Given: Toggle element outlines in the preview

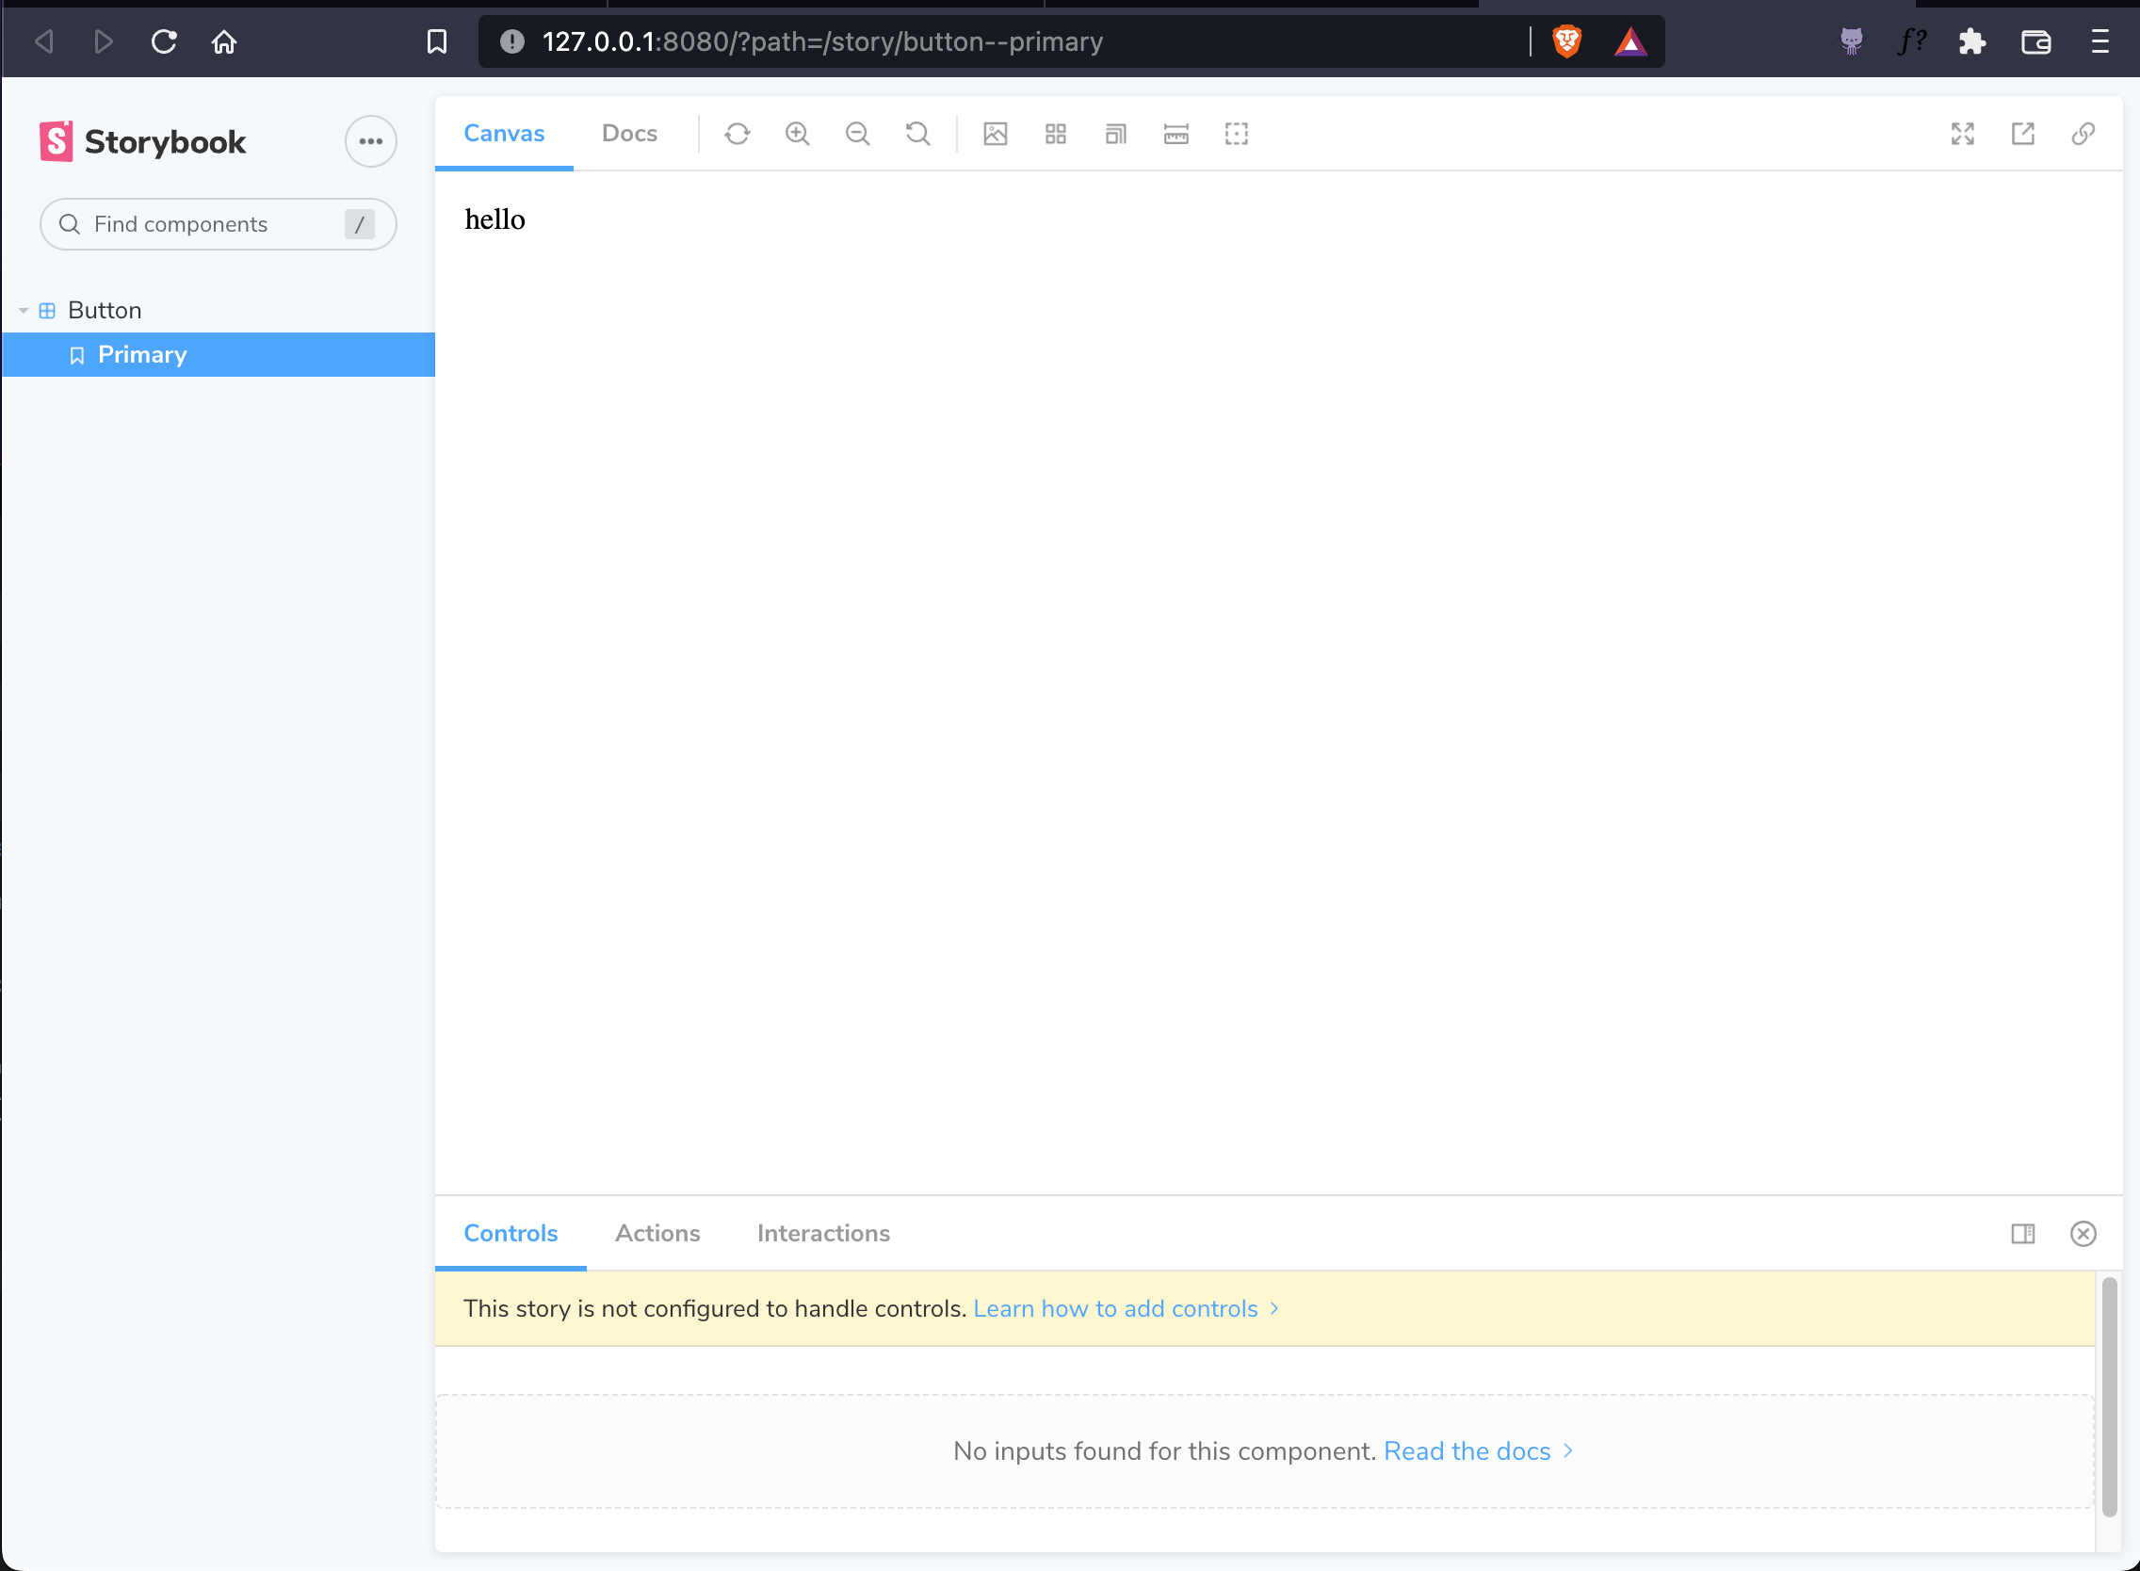Looking at the screenshot, I should [x=1236, y=133].
